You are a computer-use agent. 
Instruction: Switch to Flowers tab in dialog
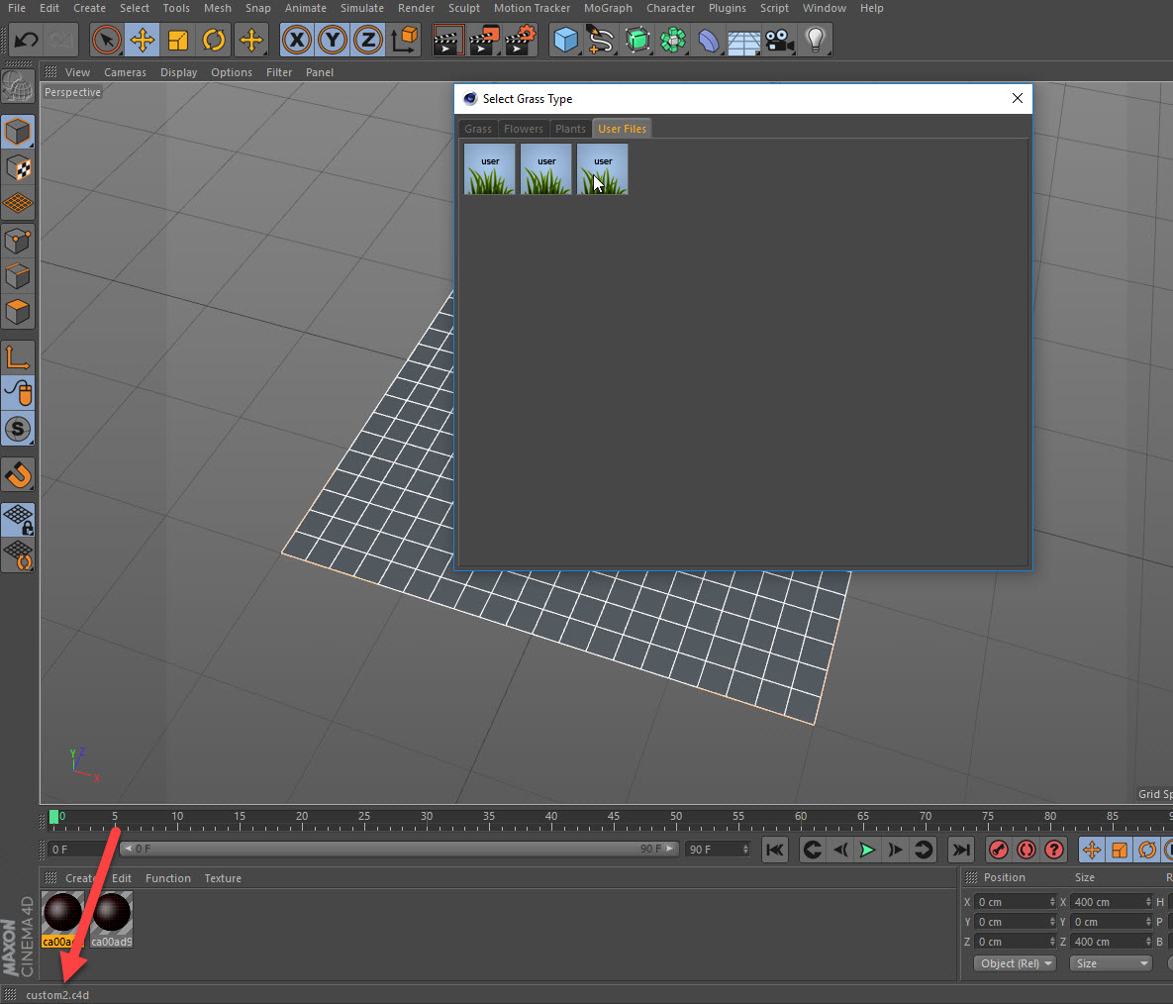pyautogui.click(x=524, y=129)
